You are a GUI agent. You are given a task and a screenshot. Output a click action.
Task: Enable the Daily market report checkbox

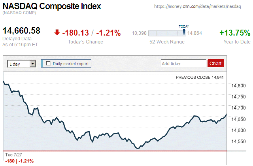pyautogui.click(x=49, y=64)
